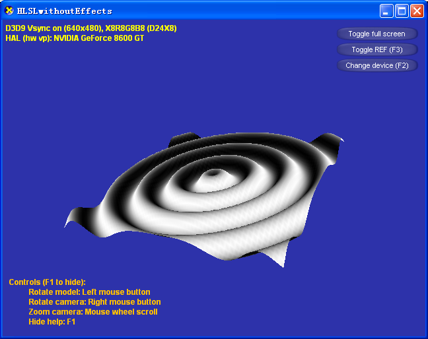Click 'Zoom camera: Mouse wheel scroll' help line
Image resolution: width=428 pixels, height=339 pixels.
click(x=93, y=312)
